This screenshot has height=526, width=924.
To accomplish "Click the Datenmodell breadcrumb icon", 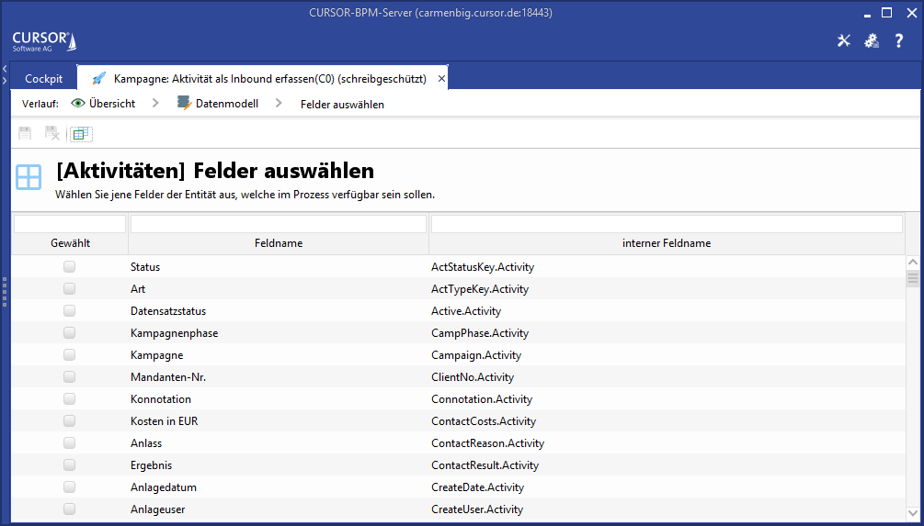I will (x=184, y=104).
